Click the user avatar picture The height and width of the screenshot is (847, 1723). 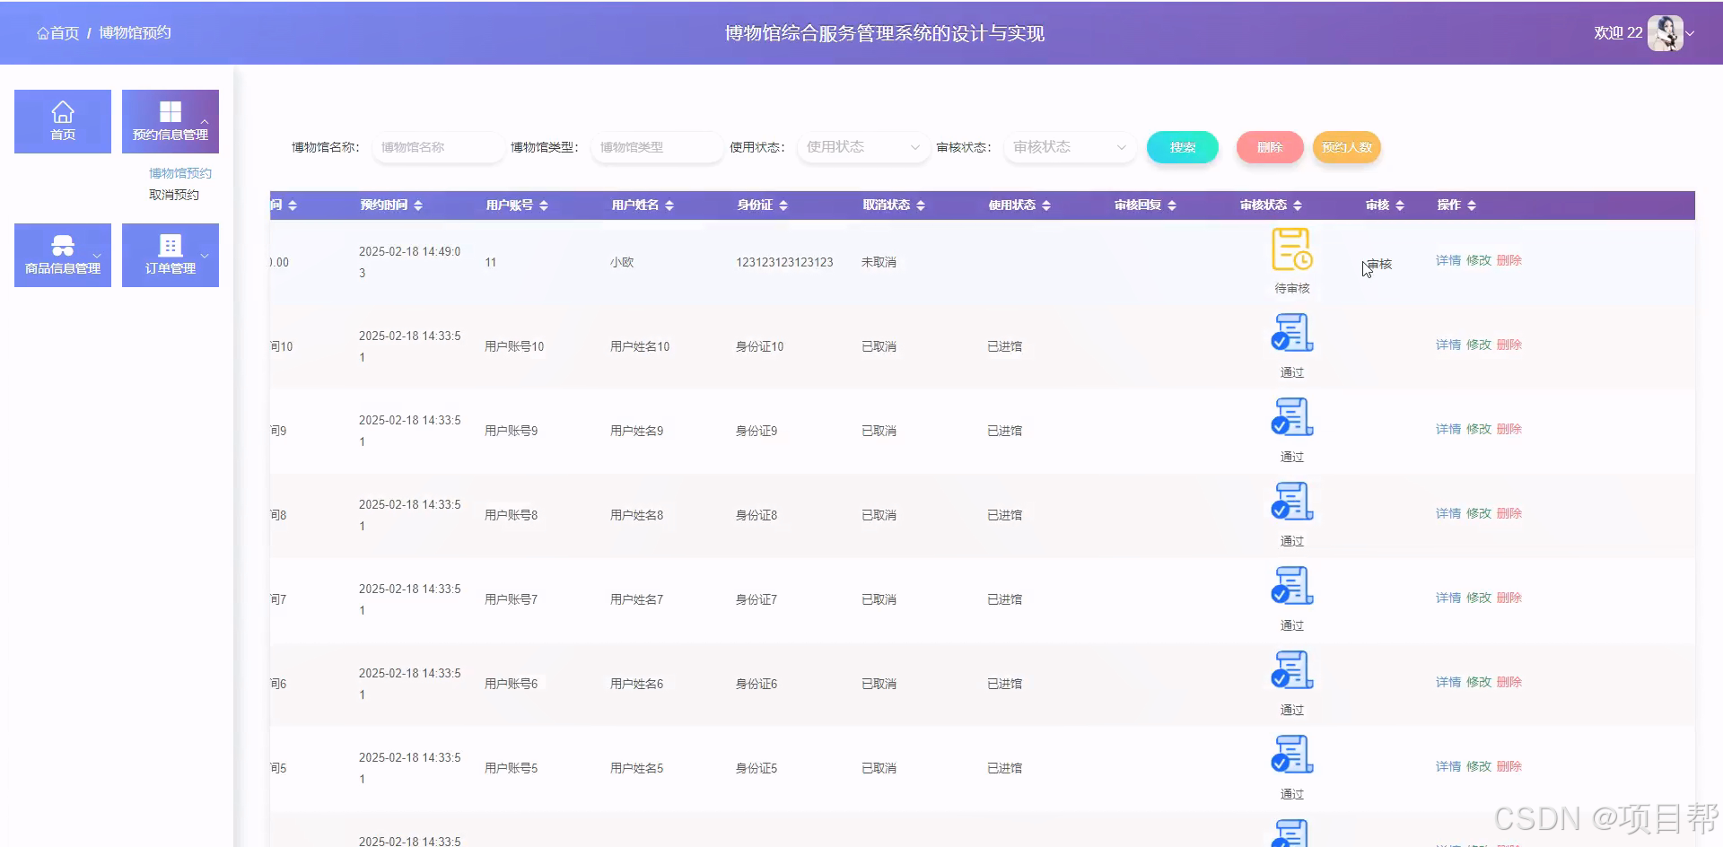click(1666, 33)
